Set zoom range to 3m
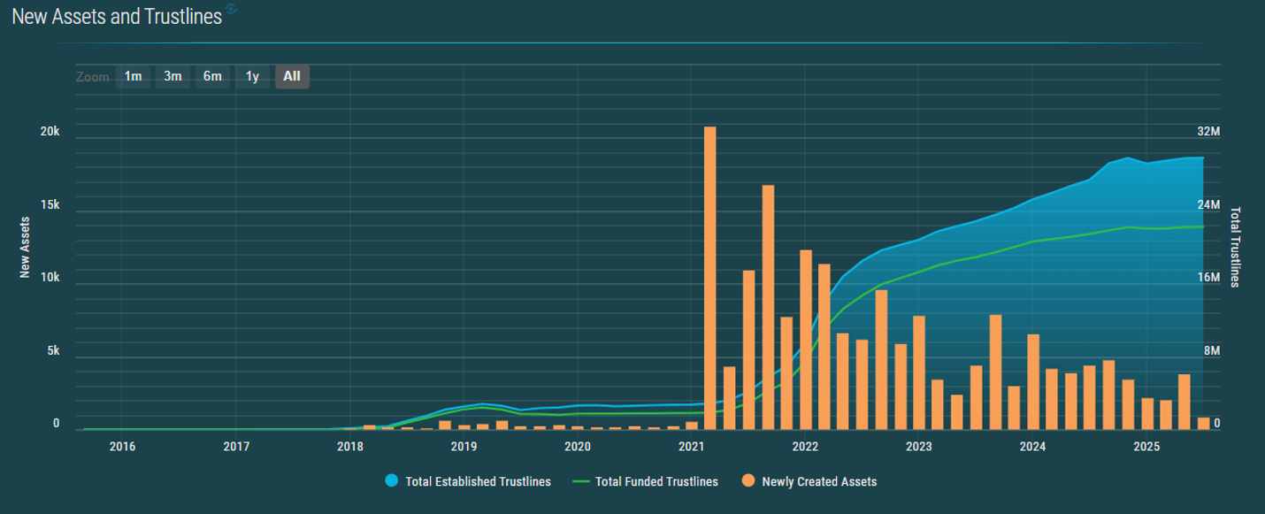 click(172, 76)
